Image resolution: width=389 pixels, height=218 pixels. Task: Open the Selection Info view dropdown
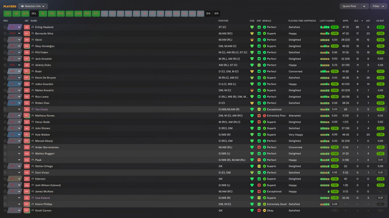tap(33, 6)
